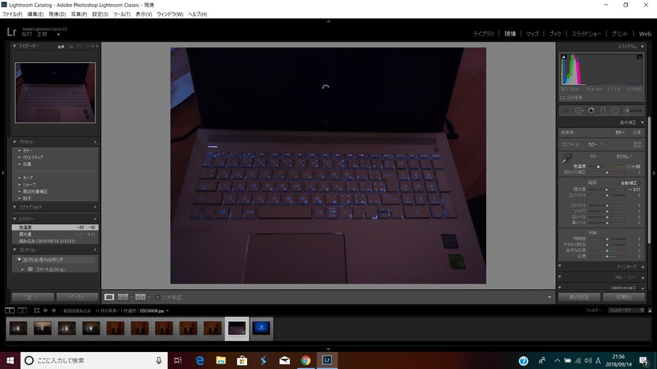Switch to Before/After top-bottom view (YY)
The width and height of the screenshot is (657, 369).
coord(140,297)
